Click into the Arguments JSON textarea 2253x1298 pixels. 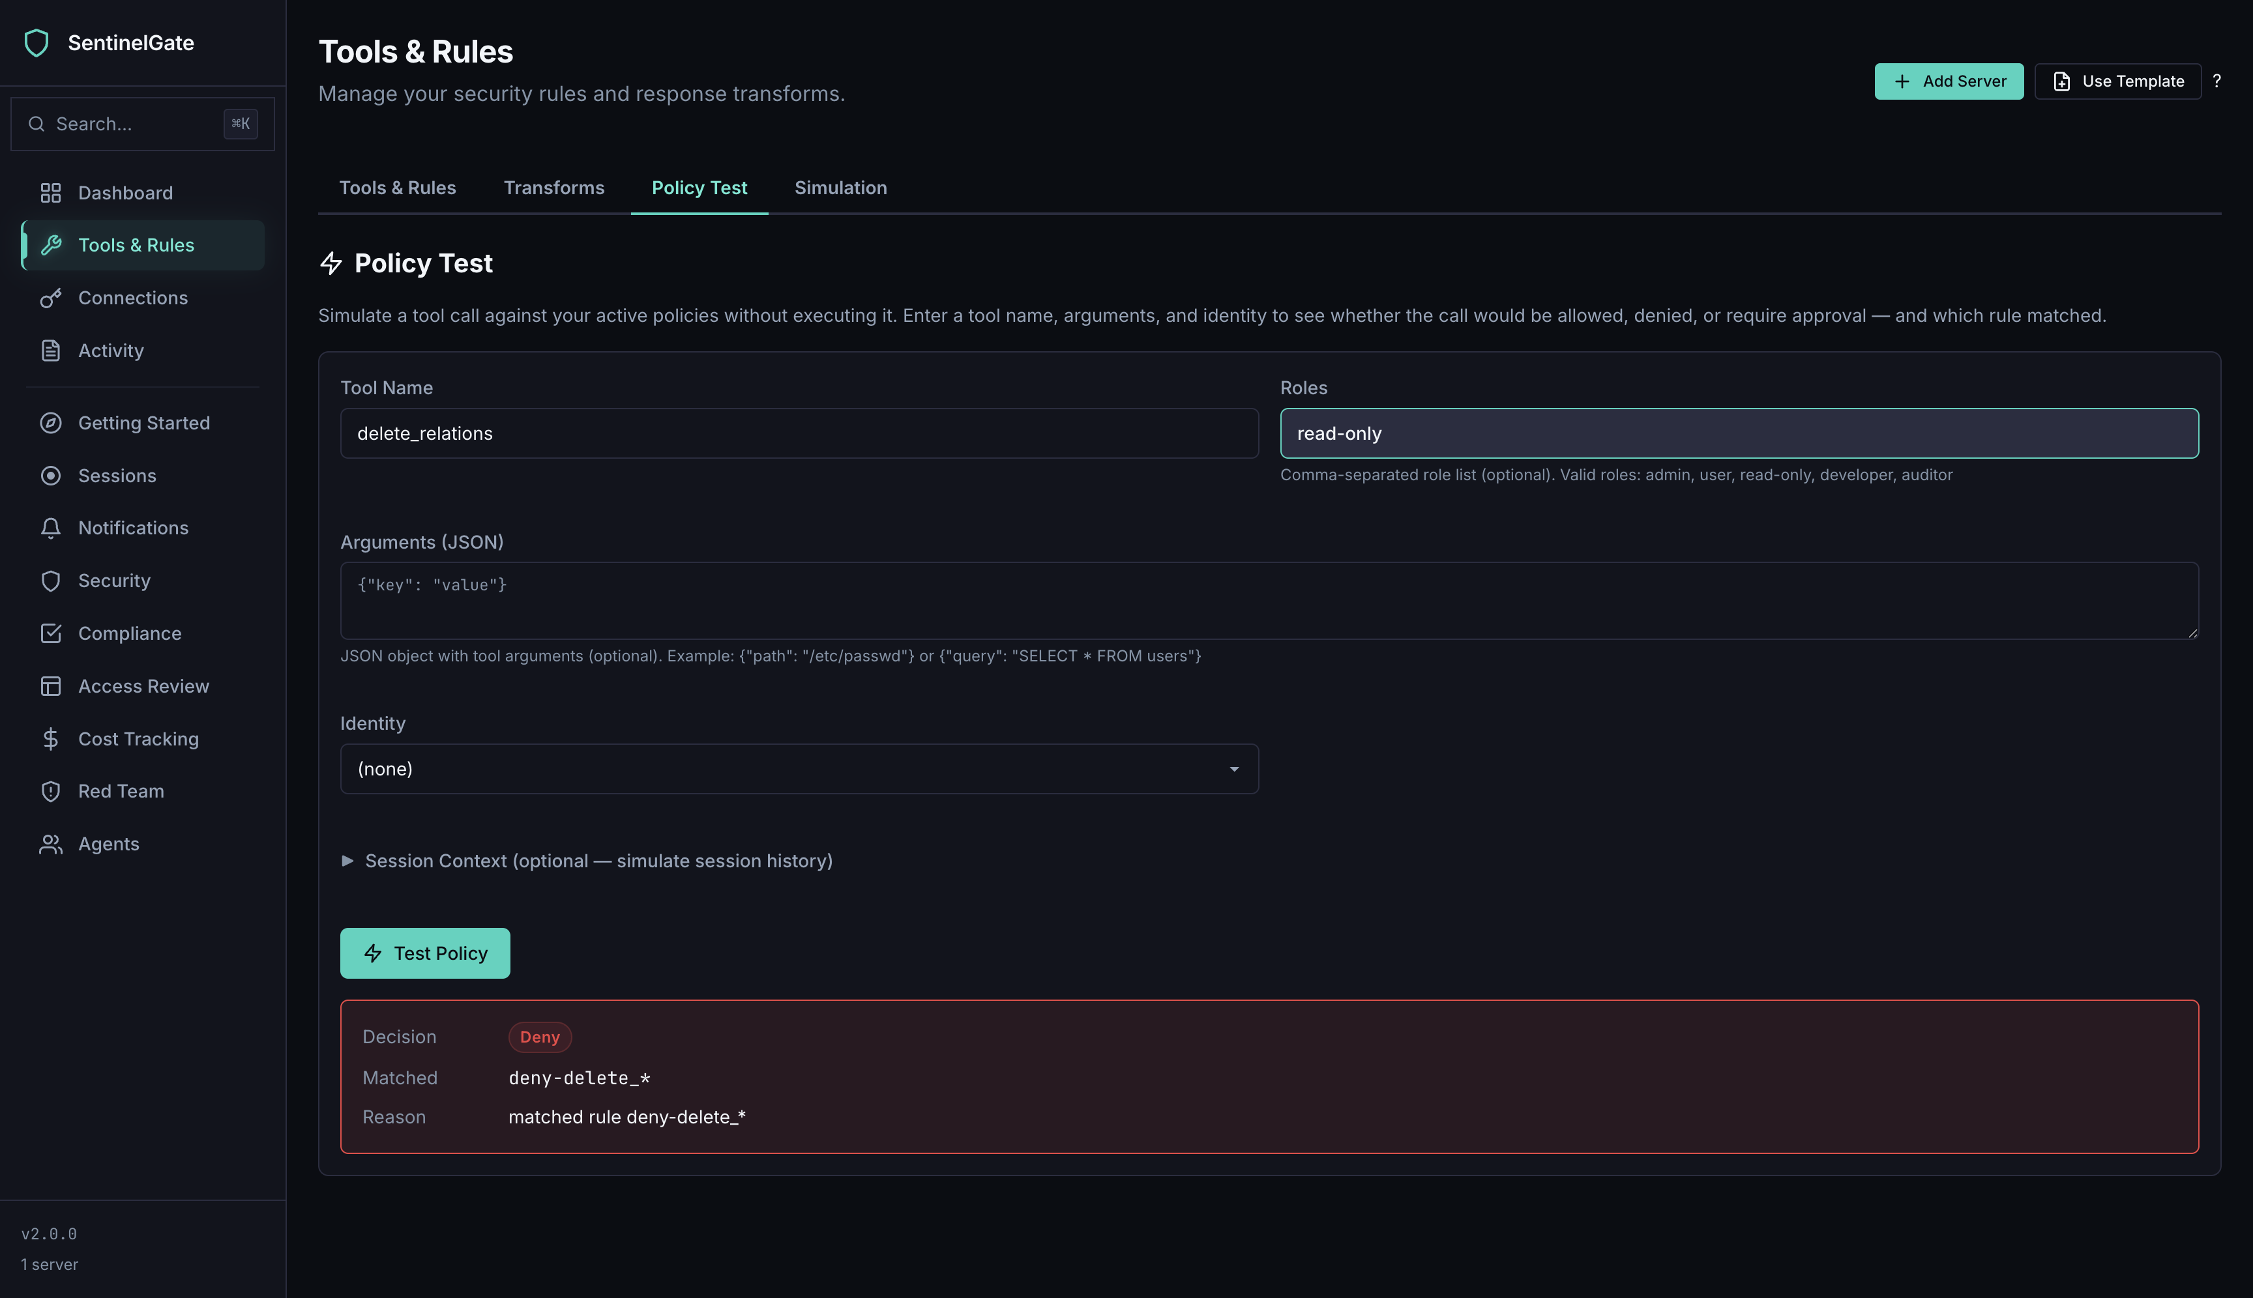[1269, 601]
